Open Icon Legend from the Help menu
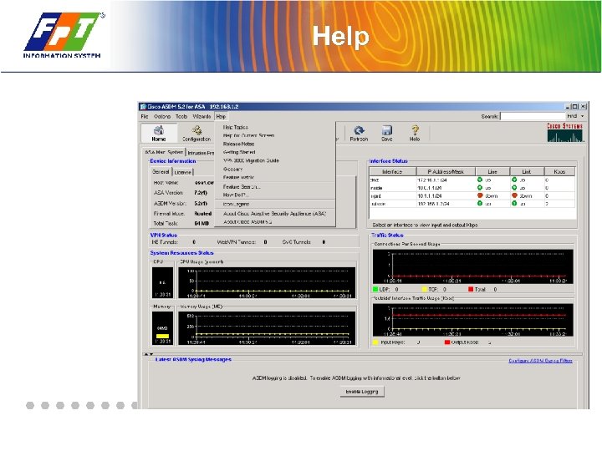 (236, 205)
